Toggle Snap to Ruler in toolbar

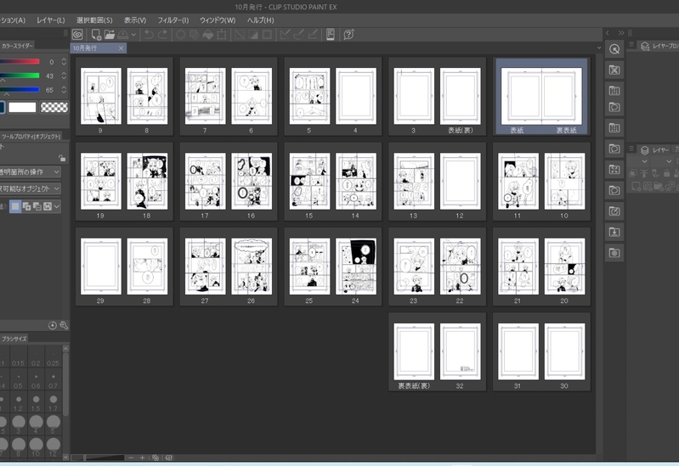(x=285, y=34)
